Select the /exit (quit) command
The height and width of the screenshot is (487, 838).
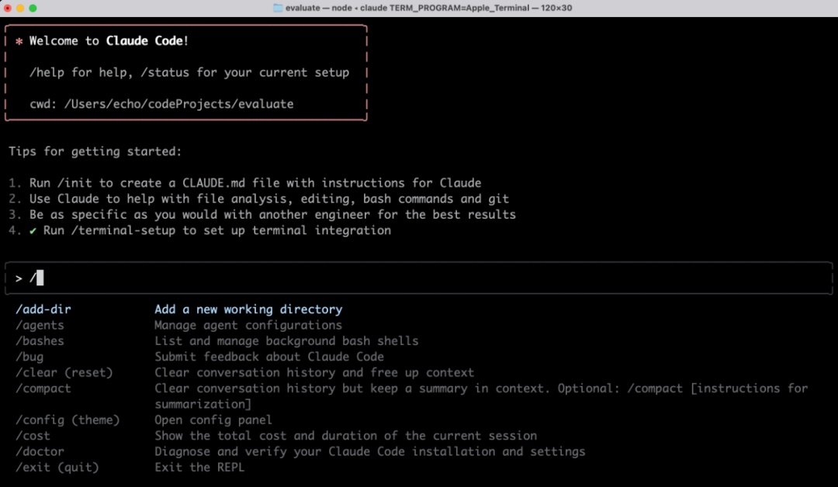57,467
